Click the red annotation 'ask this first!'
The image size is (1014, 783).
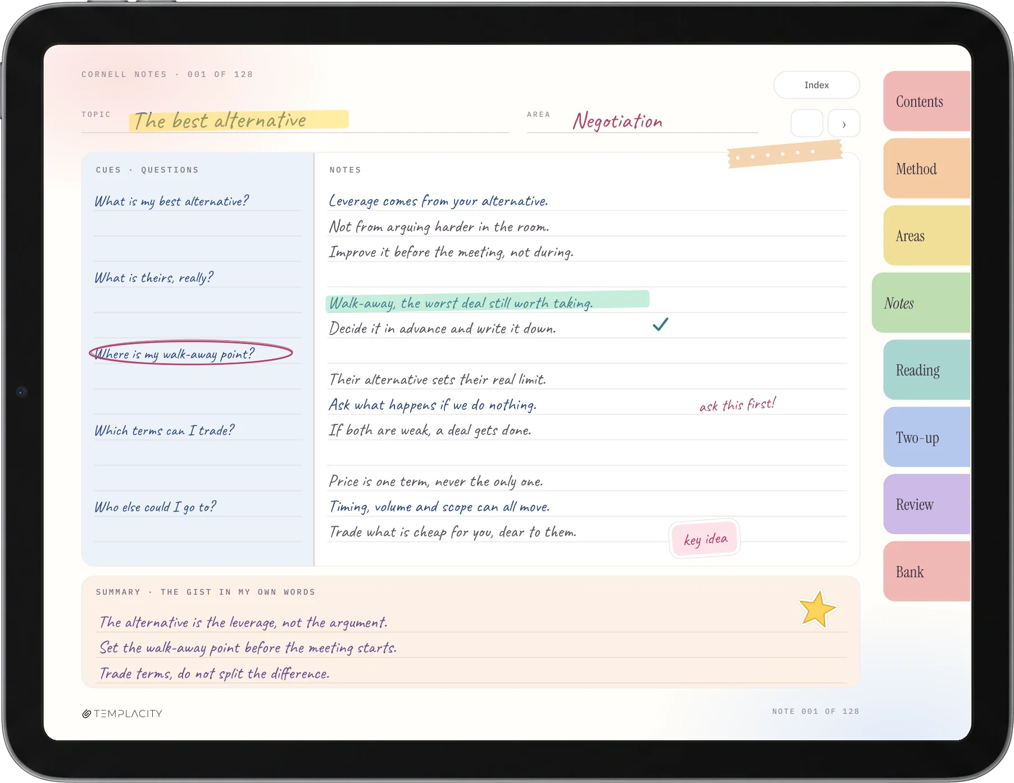click(738, 405)
